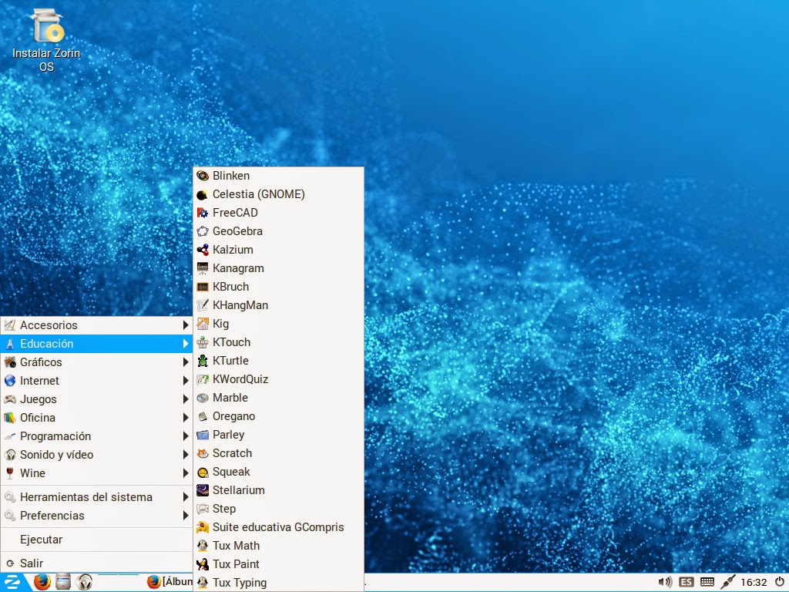Open Scratch
789x592 pixels.
point(231,453)
